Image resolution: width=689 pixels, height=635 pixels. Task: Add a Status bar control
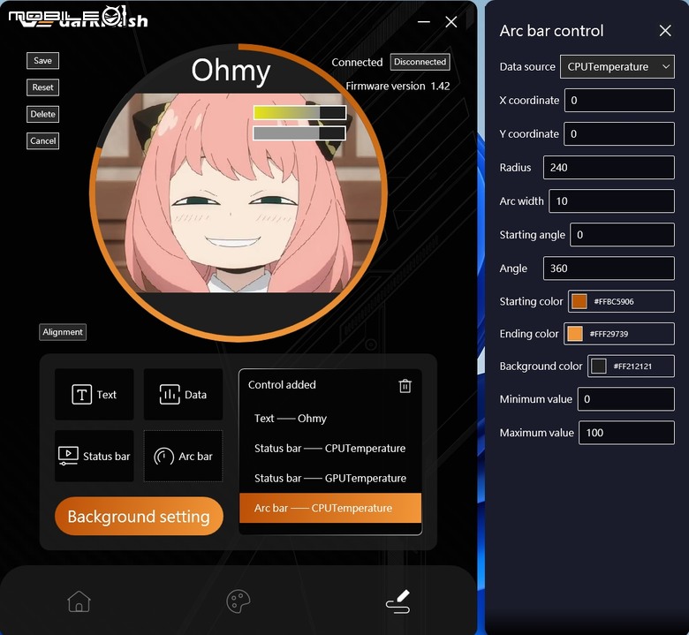94,456
